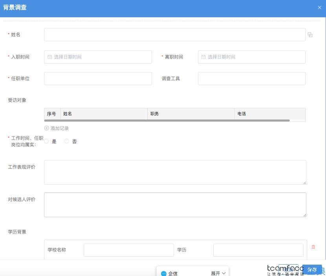Focus the 任职单位 input box
The width and height of the screenshot is (326, 276).
point(98,78)
